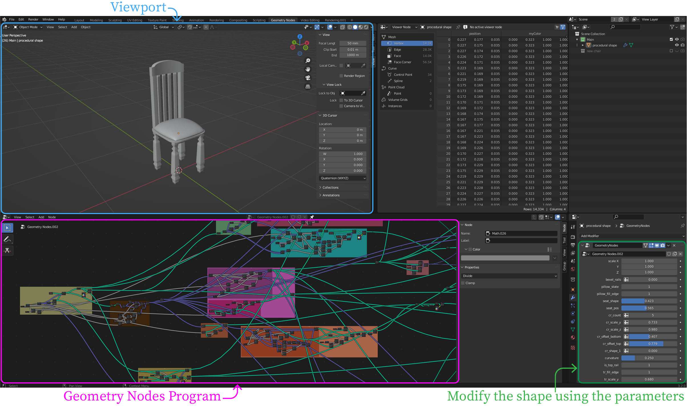Viewport: 687px width, 407px height.
Task: Switch to the Shading workspace tab
Action: 178,20
